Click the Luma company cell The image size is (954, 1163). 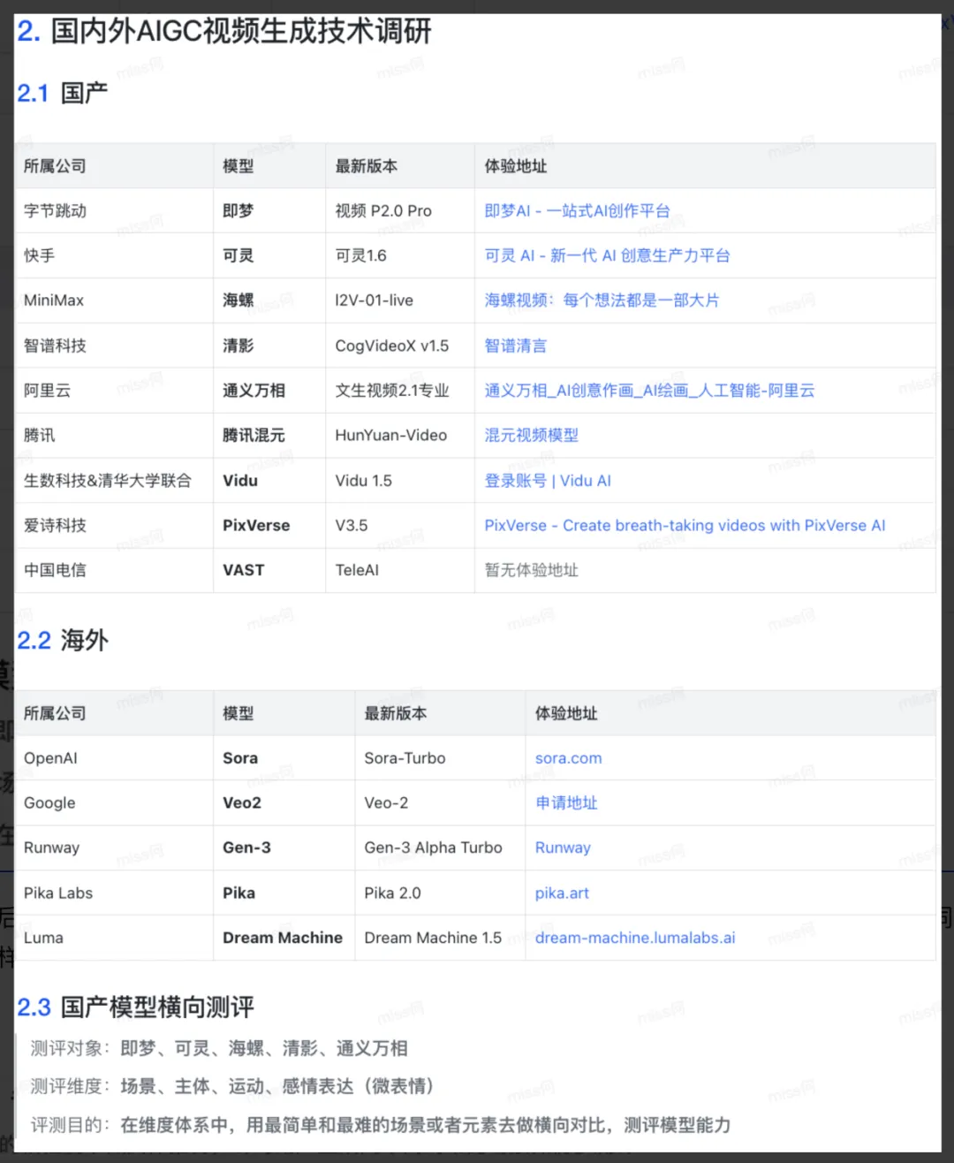114,938
